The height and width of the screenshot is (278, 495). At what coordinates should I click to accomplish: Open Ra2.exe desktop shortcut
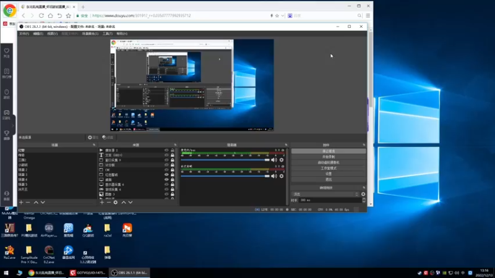9,253
